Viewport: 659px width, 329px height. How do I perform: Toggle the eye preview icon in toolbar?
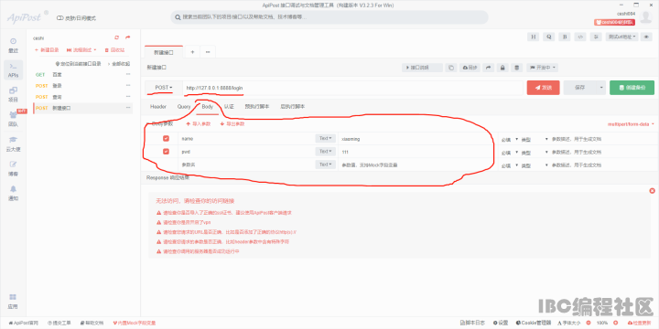pyautogui.click(x=646, y=37)
